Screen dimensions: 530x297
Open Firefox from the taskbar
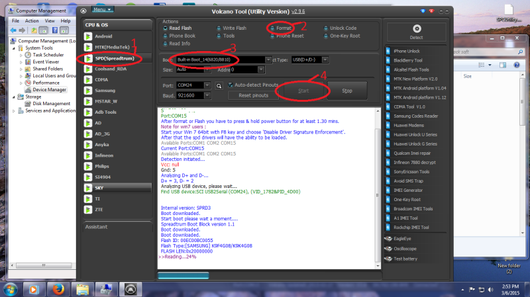pos(58,289)
